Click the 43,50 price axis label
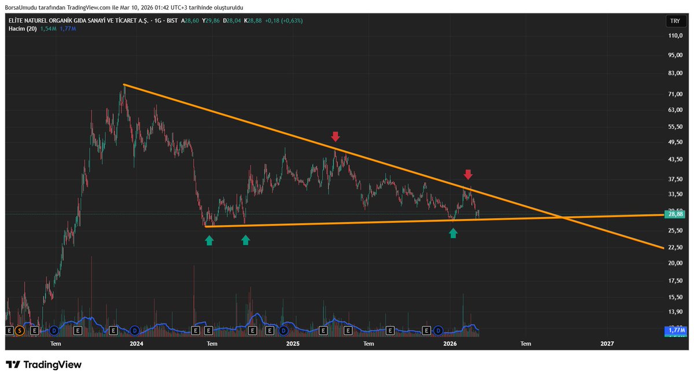Image resolution: width=694 pixels, height=379 pixels. coord(675,159)
